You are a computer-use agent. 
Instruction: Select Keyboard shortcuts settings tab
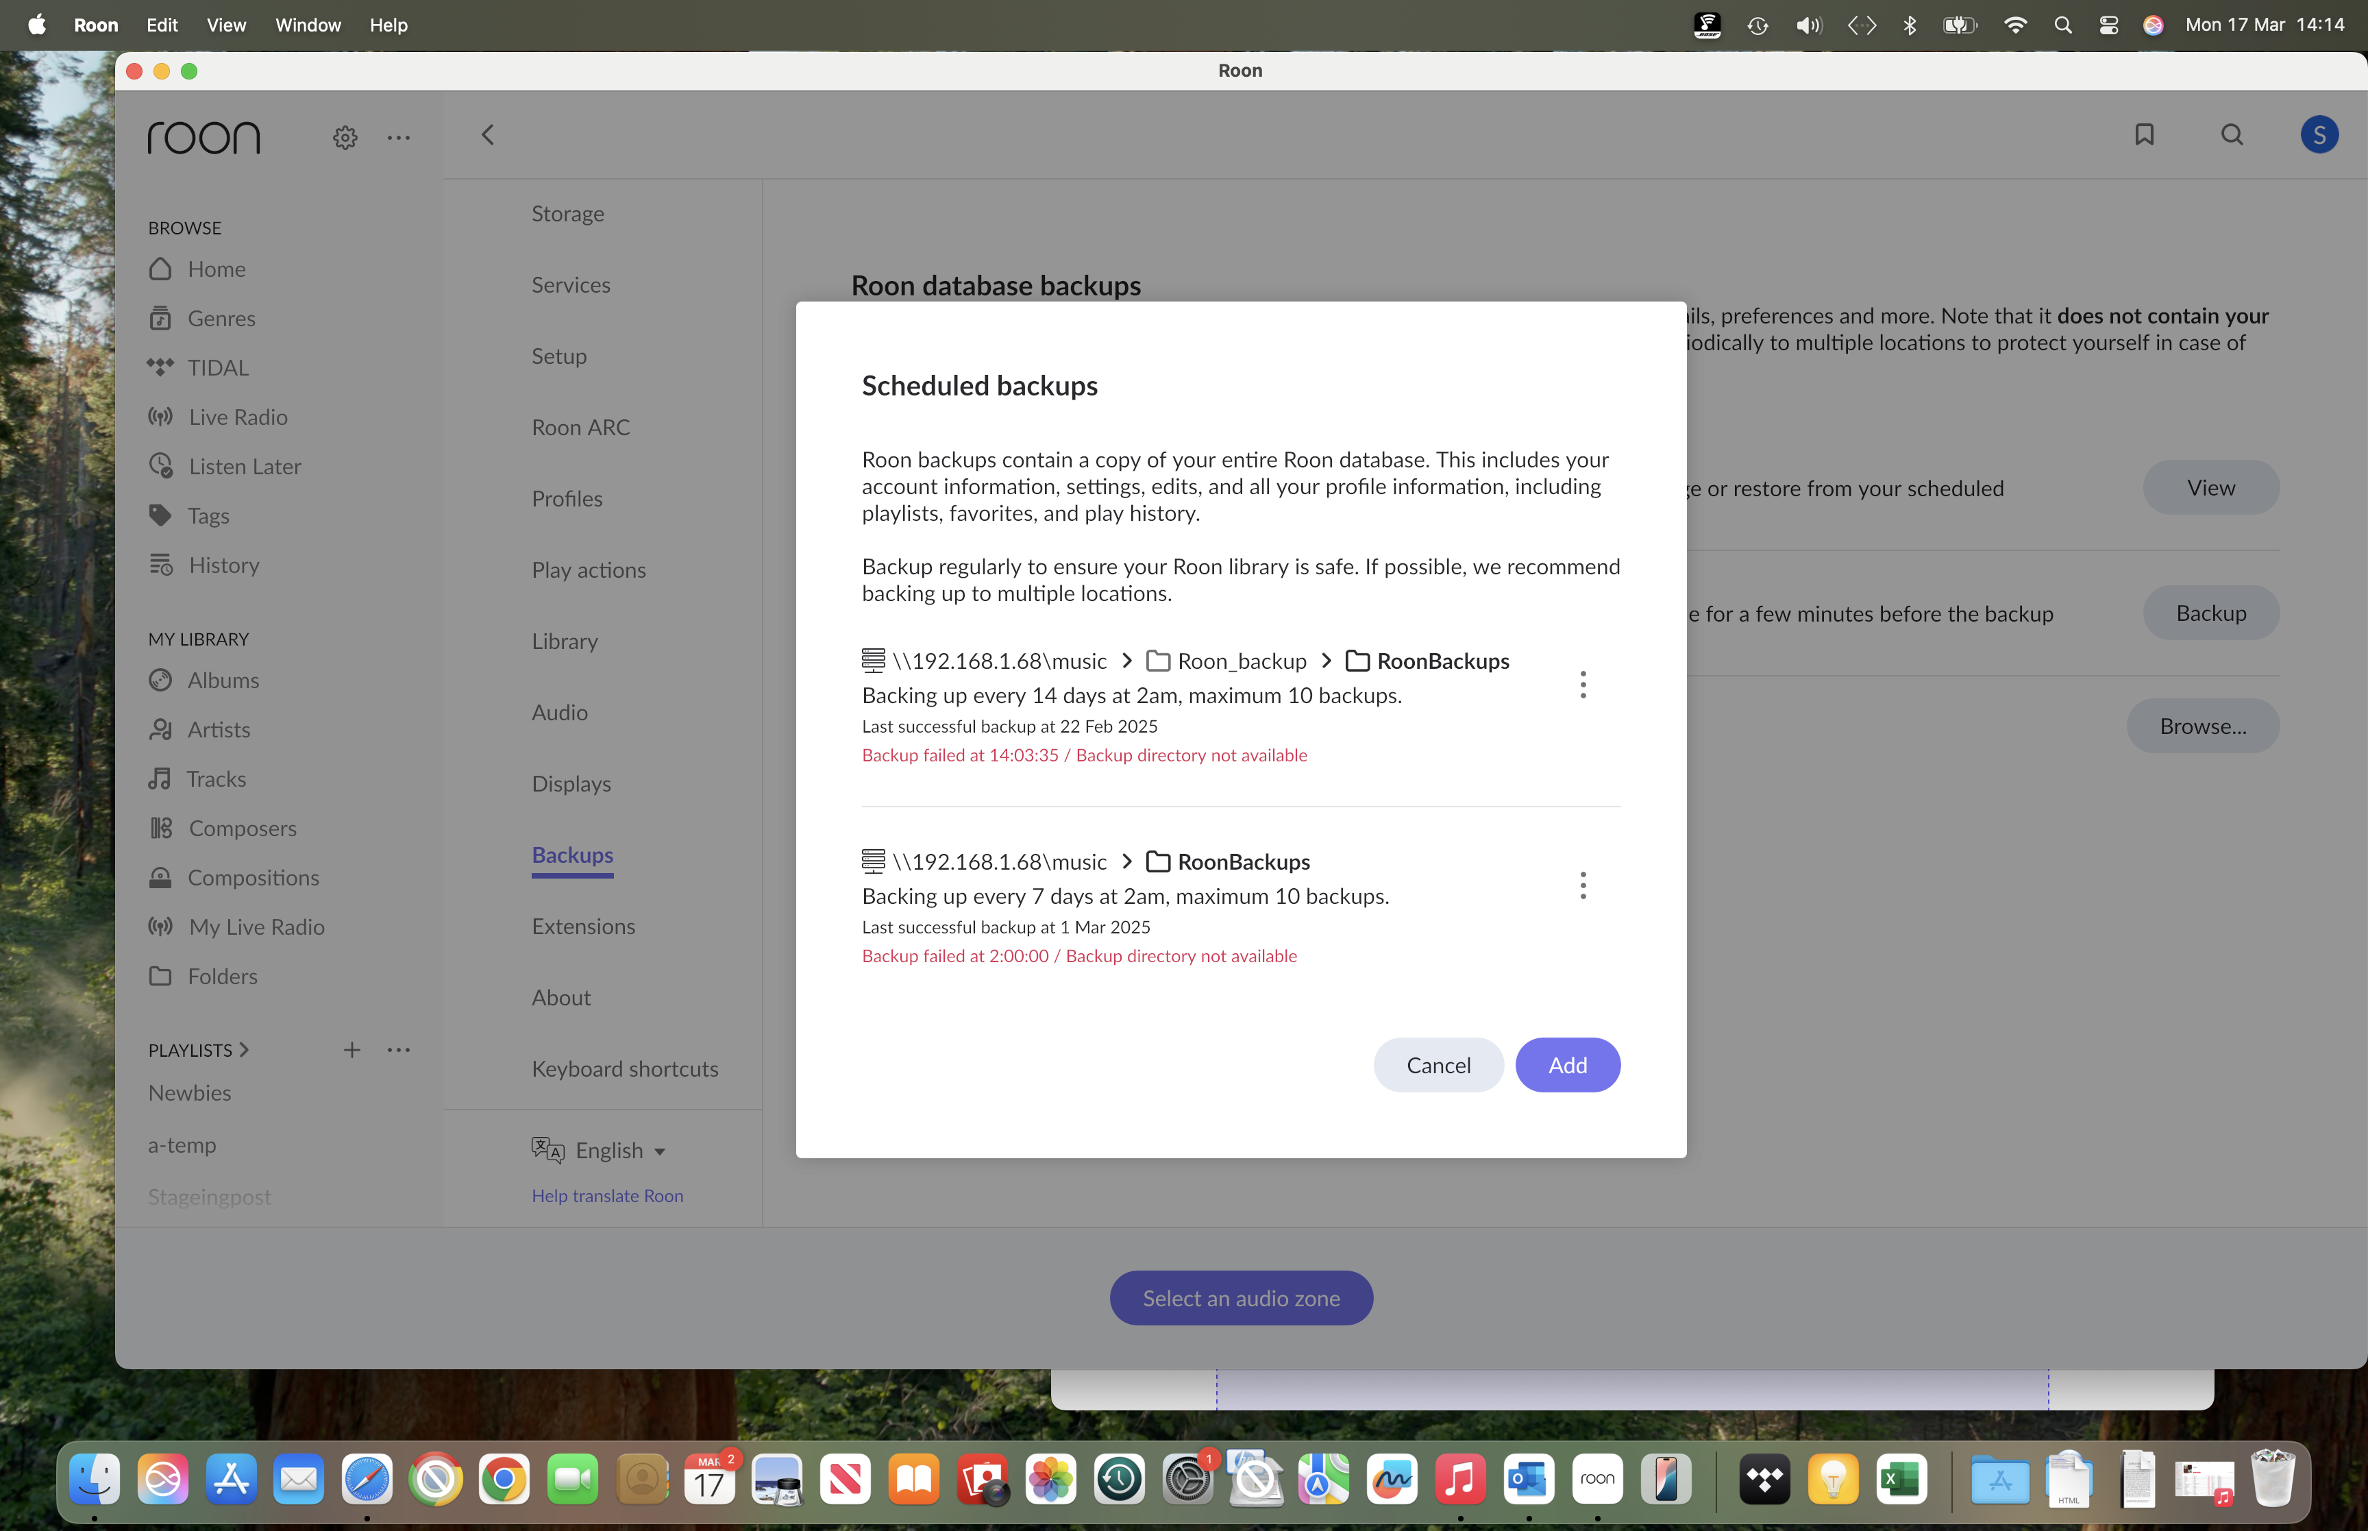(625, 1068)
